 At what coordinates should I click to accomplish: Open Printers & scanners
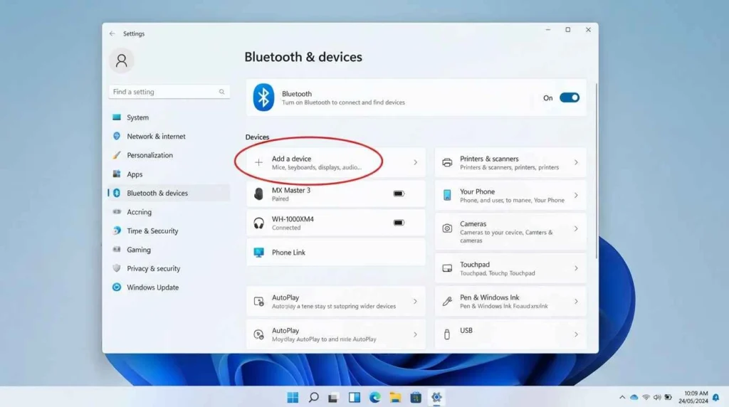[x=510, y=163]
